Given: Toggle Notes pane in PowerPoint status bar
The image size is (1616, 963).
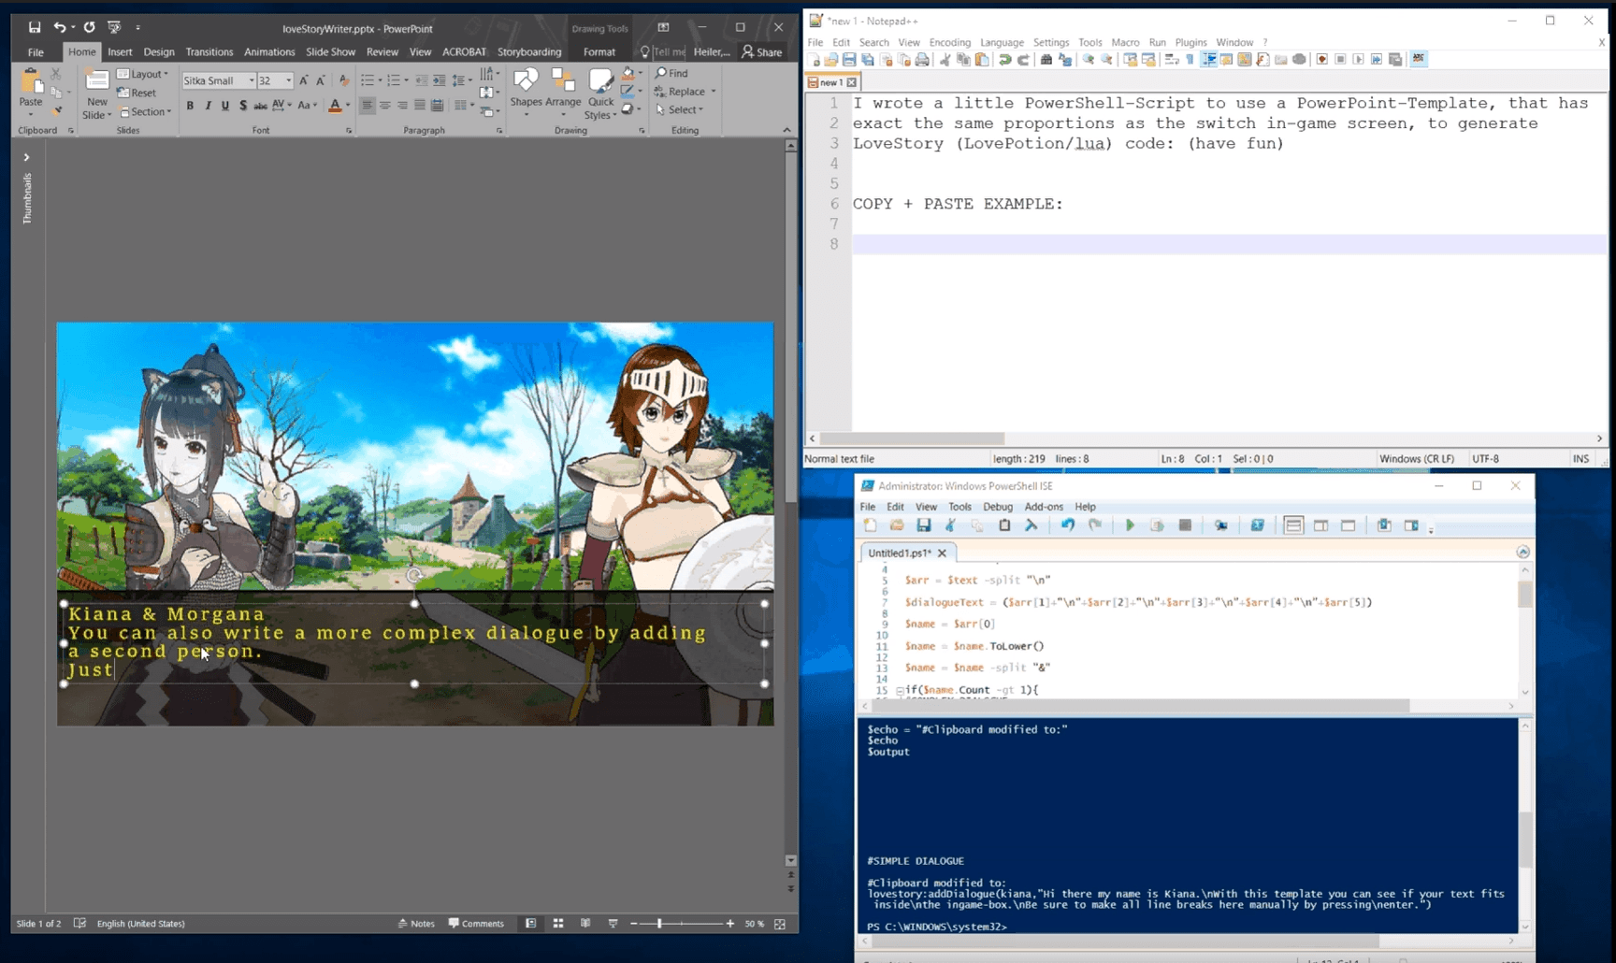Looking at the screenshot, I should click(x=416, y=923).
